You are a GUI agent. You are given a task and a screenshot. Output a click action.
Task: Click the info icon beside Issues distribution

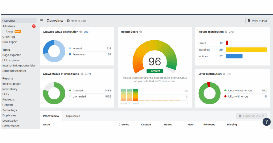tap(226, 32)
